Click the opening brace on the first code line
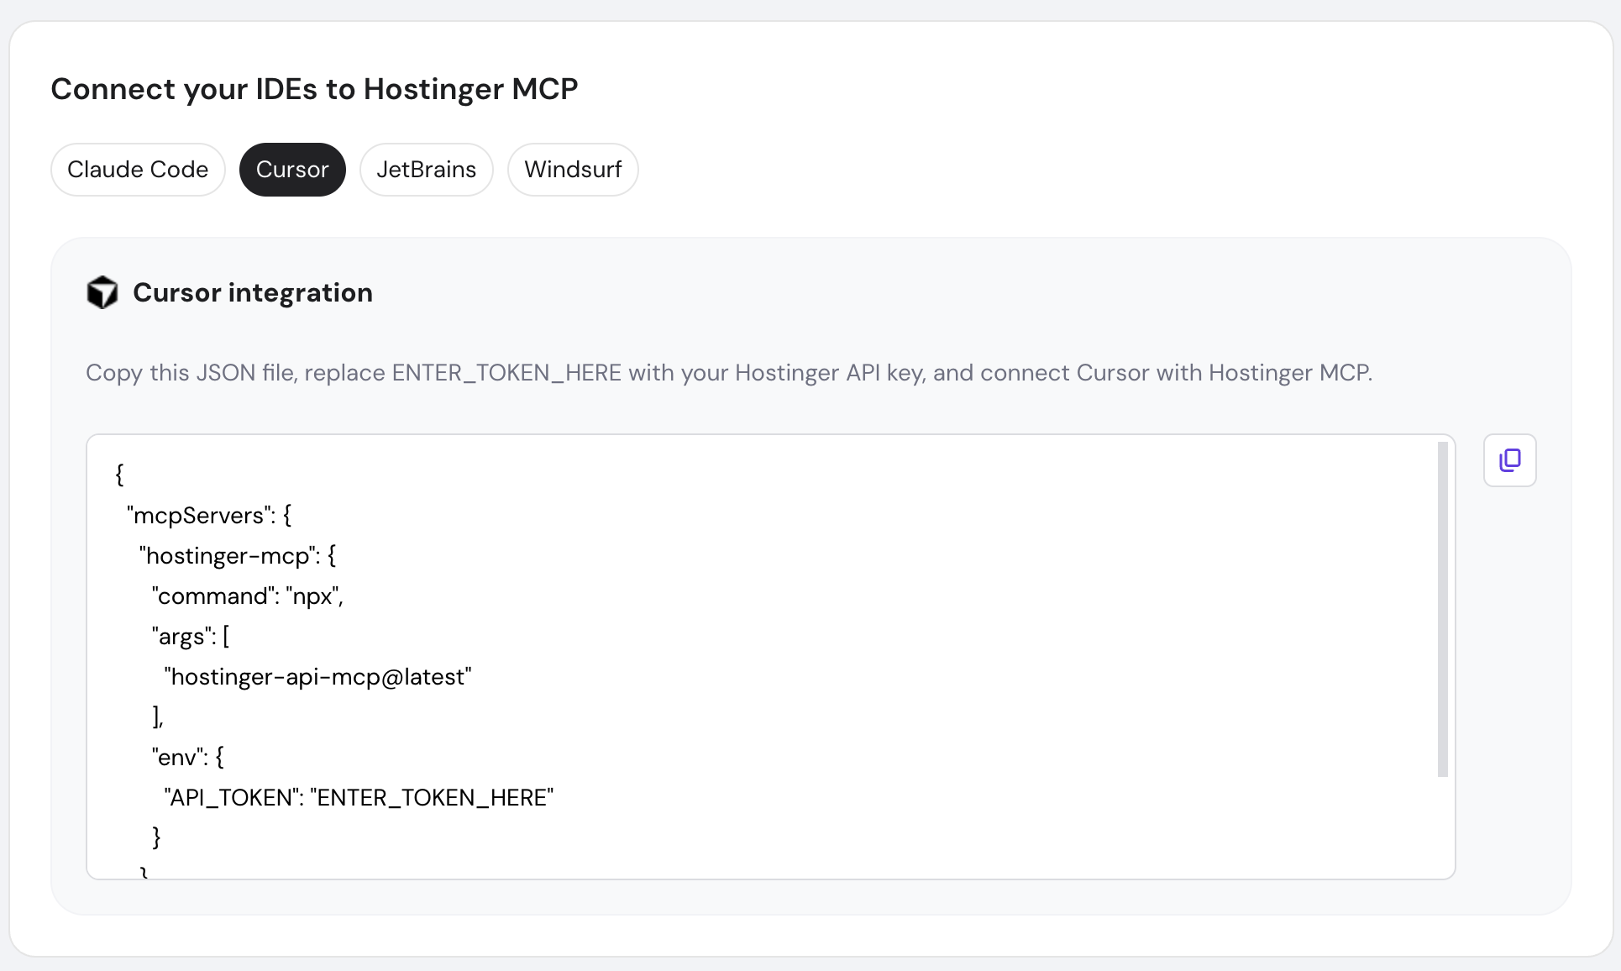This screenshot has height=971, width=1621. coord(119,475)
